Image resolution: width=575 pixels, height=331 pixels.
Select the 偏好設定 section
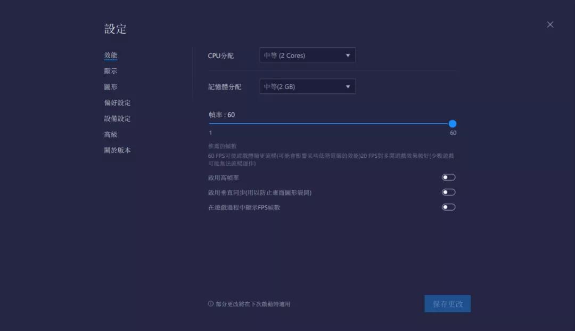pyautogui.click(x=116, y=102)
